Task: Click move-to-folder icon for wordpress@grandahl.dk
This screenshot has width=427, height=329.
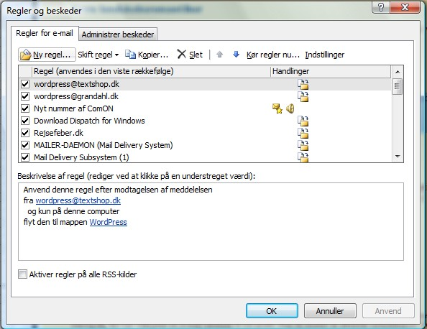Action: [303, 96]
